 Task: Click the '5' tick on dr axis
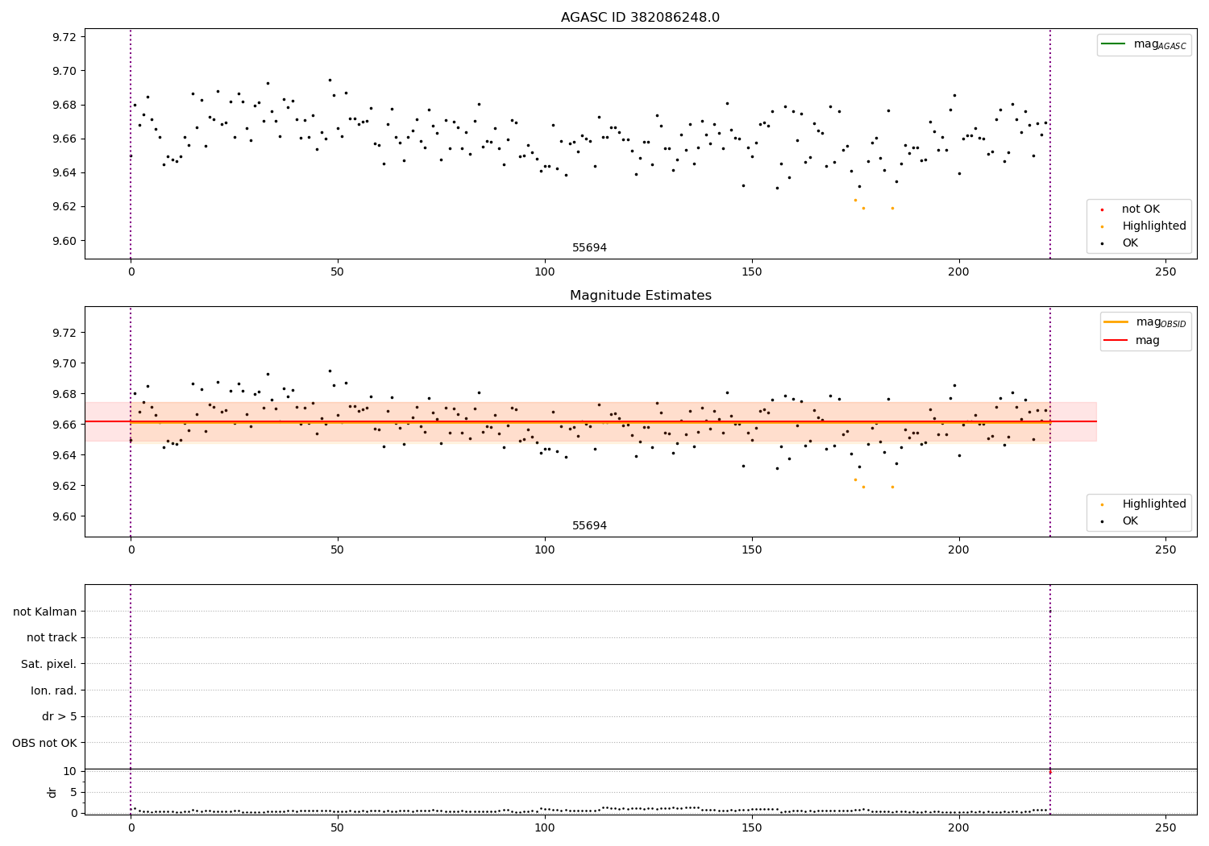pyautogui.click(x=74, y=792)
